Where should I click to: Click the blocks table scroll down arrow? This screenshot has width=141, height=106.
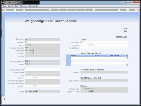click(126, 65)
